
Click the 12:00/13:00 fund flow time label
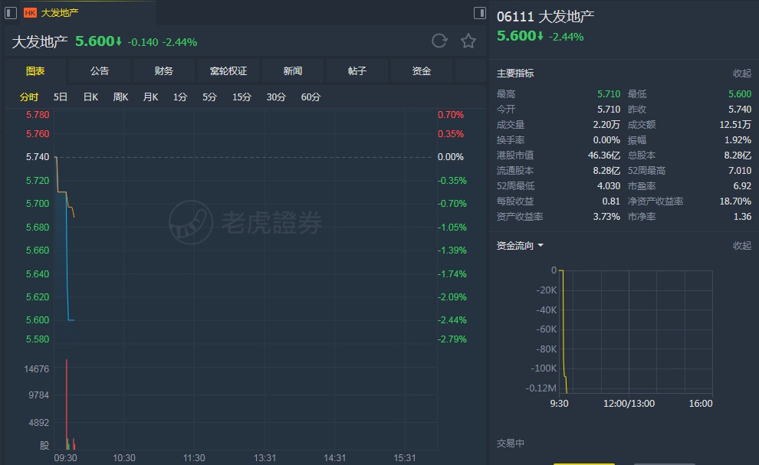pos(629,404)
